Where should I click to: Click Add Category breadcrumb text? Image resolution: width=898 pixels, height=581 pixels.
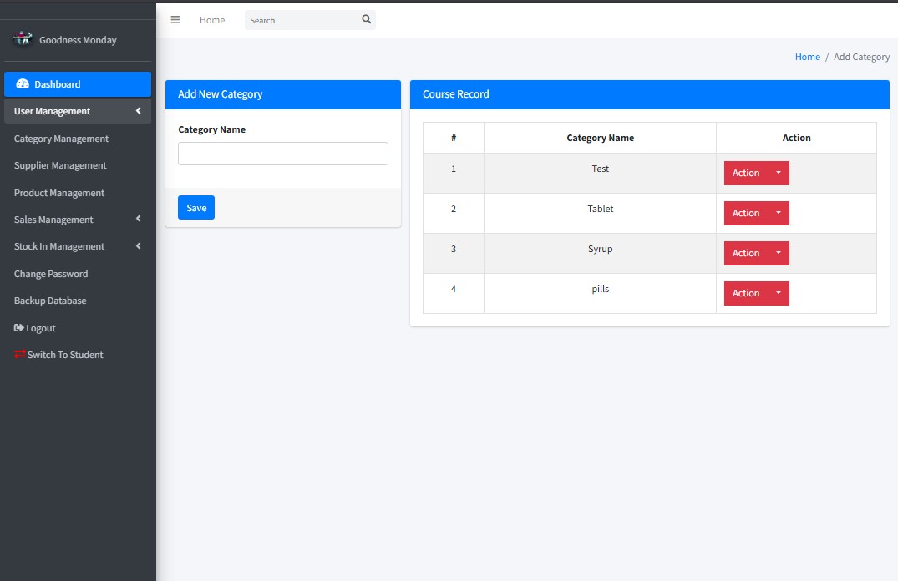point(861,57)
